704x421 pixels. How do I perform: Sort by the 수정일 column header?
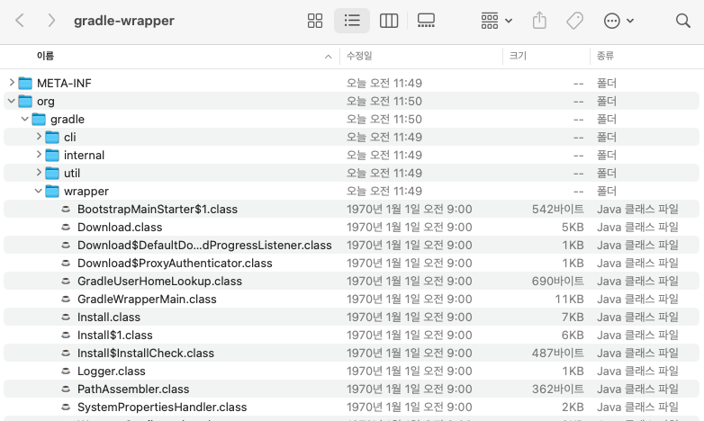359,56
